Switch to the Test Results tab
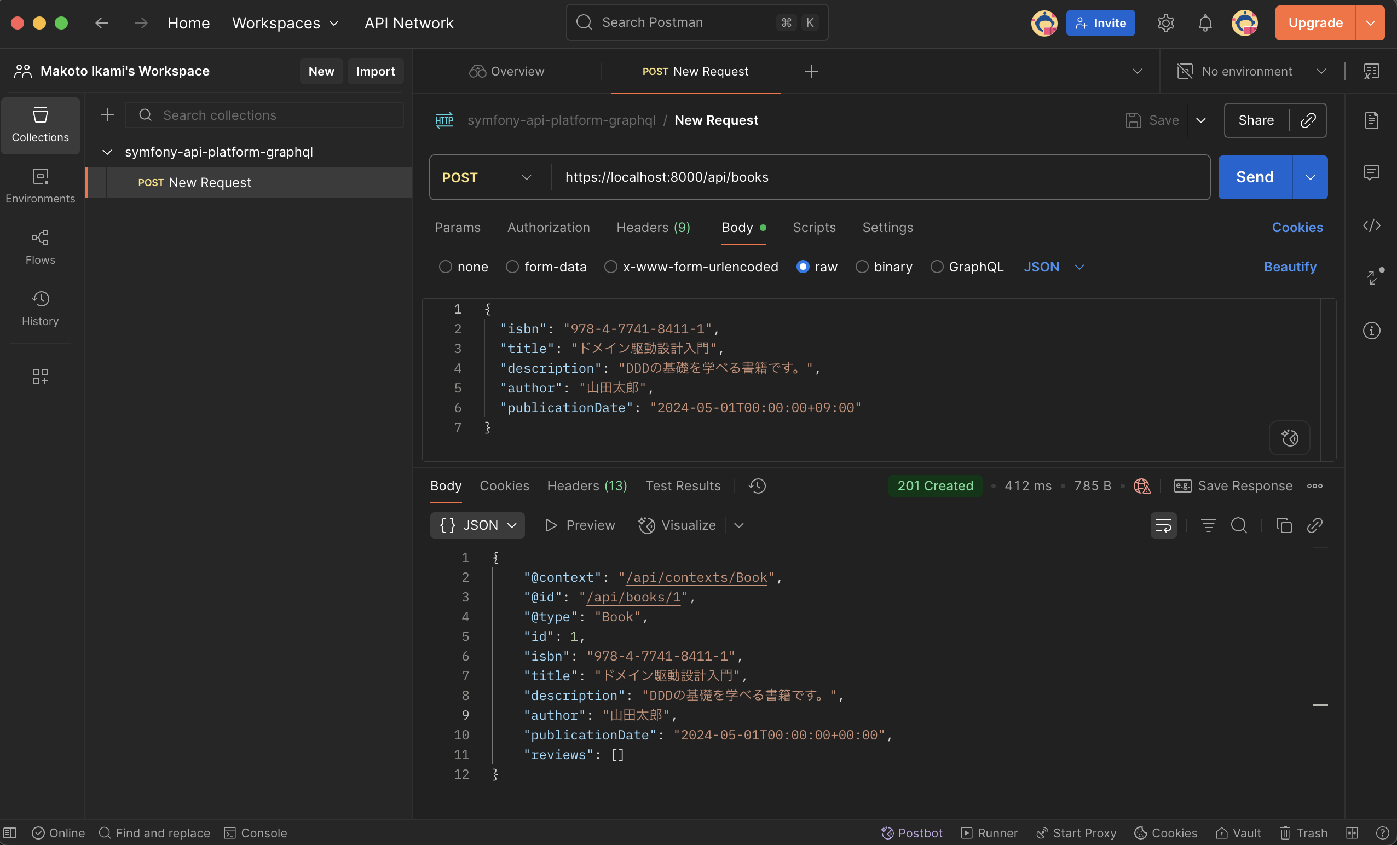This screenshot has height=845, width=1397. coord(683,485)
